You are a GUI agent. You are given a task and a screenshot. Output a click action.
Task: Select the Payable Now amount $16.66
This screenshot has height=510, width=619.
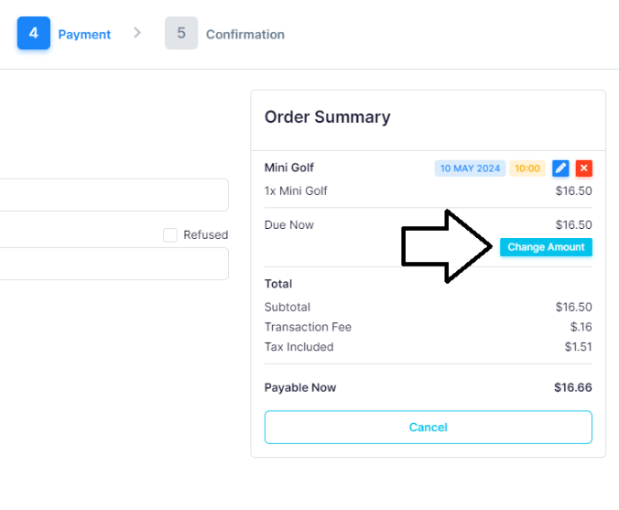573,387
